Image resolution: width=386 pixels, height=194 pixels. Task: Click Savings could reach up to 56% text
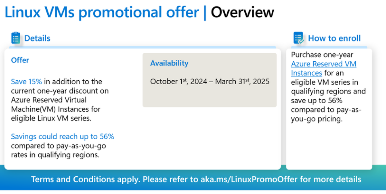[63, 136]
